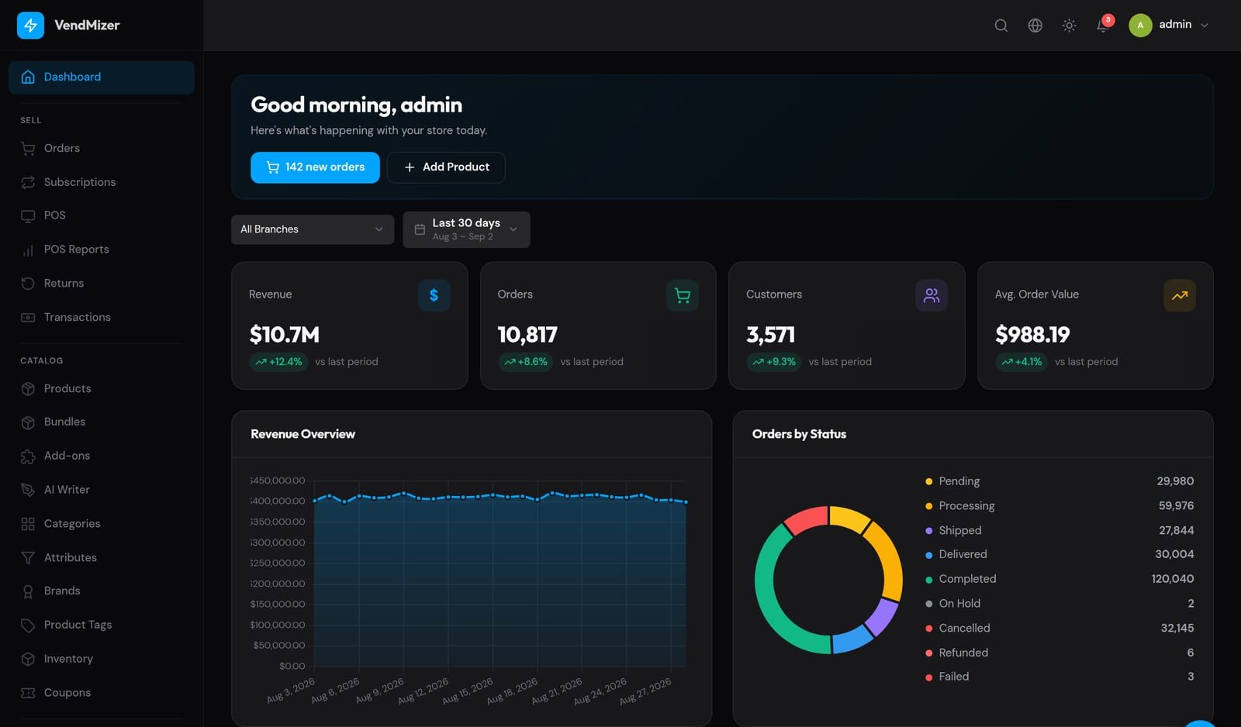Click the 10,817 orders value
The height and width of the screenshot is (727, 1241).
coord(527,335)
